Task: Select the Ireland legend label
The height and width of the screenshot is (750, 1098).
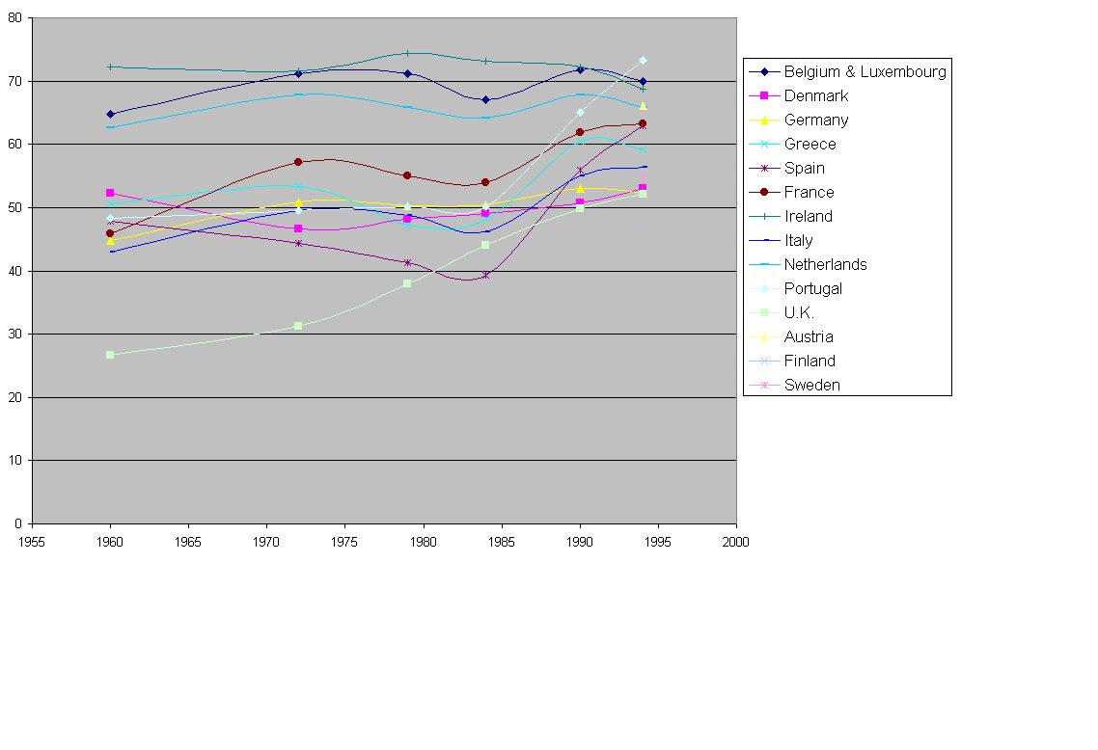Action: 809,216
